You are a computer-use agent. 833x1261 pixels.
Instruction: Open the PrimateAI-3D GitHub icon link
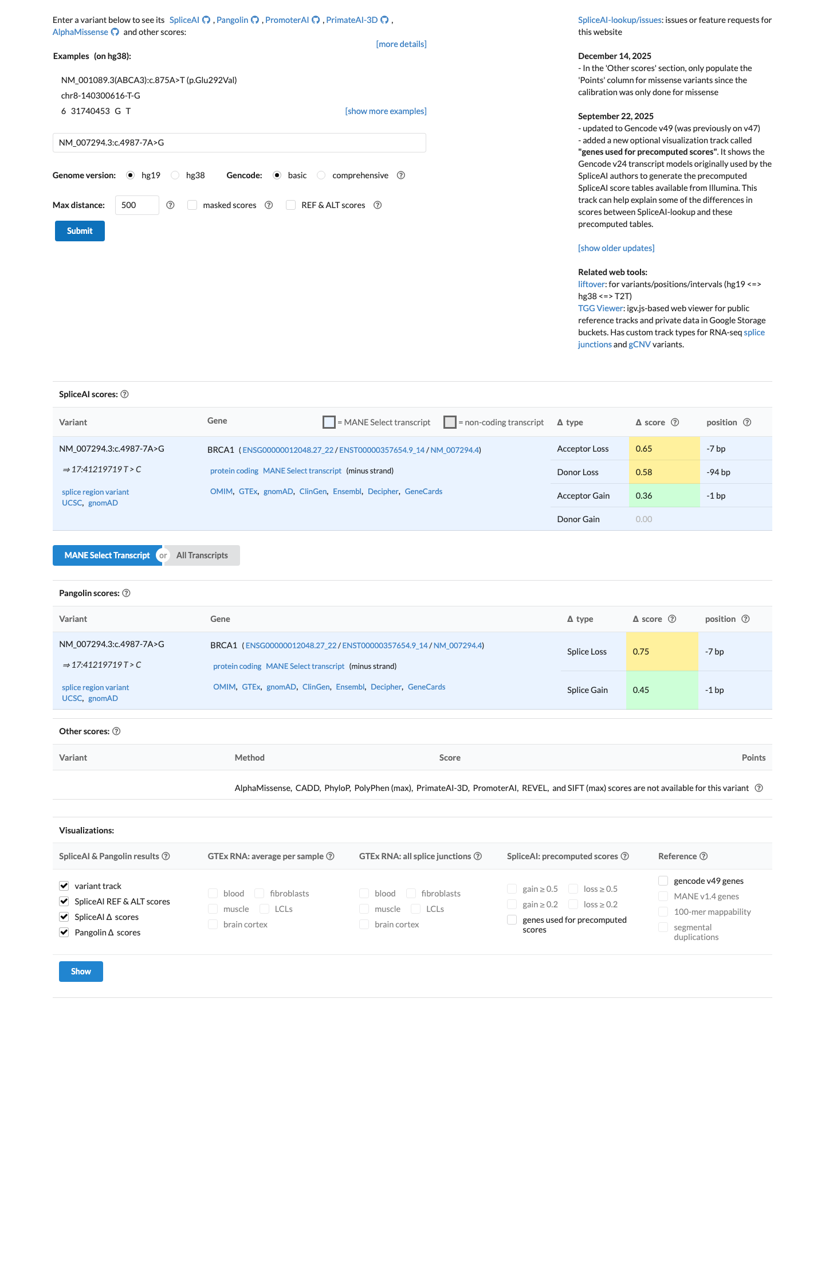point(385,20)
